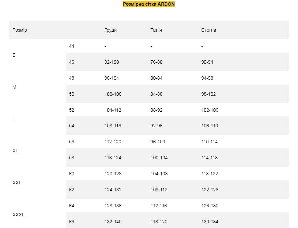Click the L size label

pyautogui.click(x=14, y=119)
